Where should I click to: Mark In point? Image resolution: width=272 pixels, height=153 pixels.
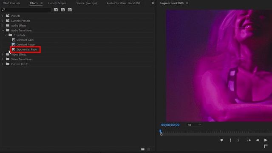(230, 140)
